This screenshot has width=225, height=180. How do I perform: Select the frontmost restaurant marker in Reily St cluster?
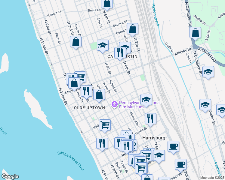click(x=127, y=146)
